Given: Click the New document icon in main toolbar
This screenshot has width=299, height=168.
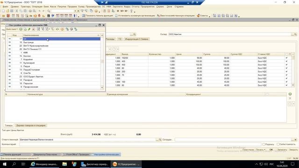Looking at the screenshot, I should (x=3, y=11).
